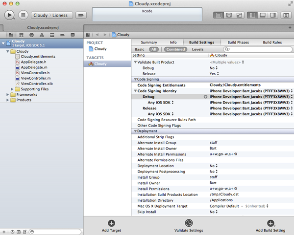
Task: Toggle the Debug area visibility
Action: pyautogui.click(x=263, y=15)
